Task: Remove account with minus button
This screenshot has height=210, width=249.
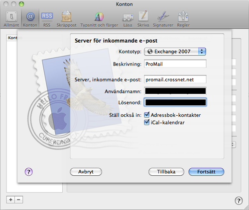Action: (x=19, y=200)
